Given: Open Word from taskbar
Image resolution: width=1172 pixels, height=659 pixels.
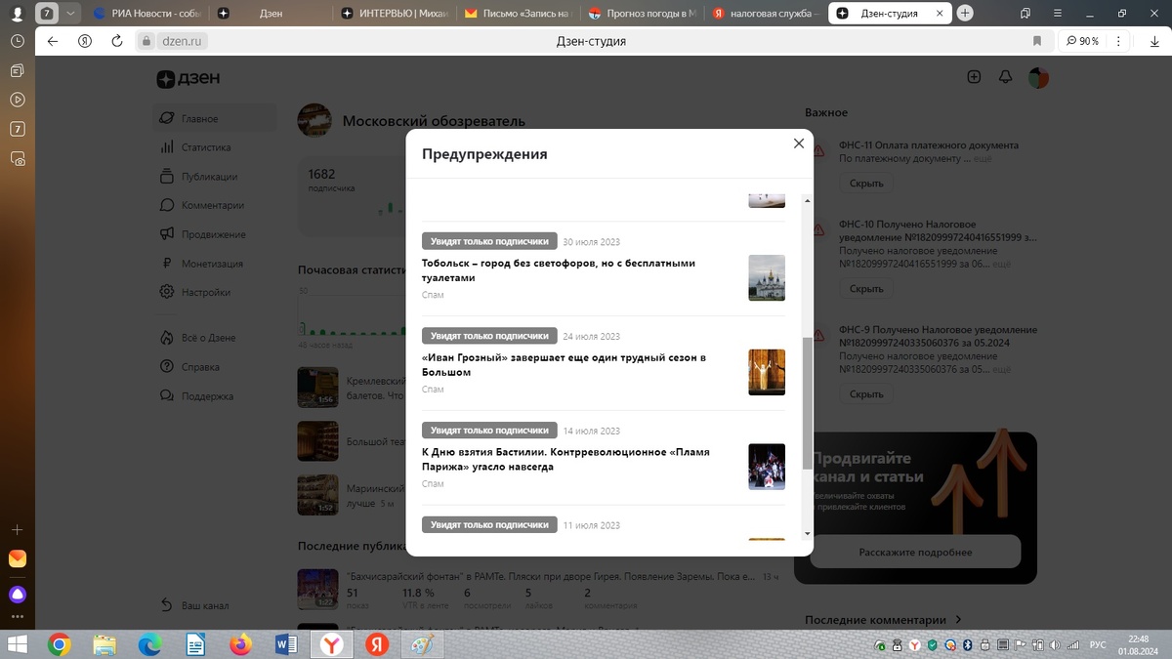Looking at the screenshot, I should (x=286, y=644).
